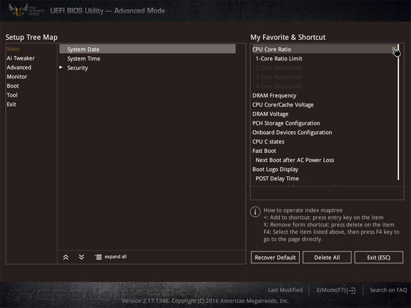Click Last Modified in footer
The height and width of the screenshot is (308, 411).
[x=285, y=290]
